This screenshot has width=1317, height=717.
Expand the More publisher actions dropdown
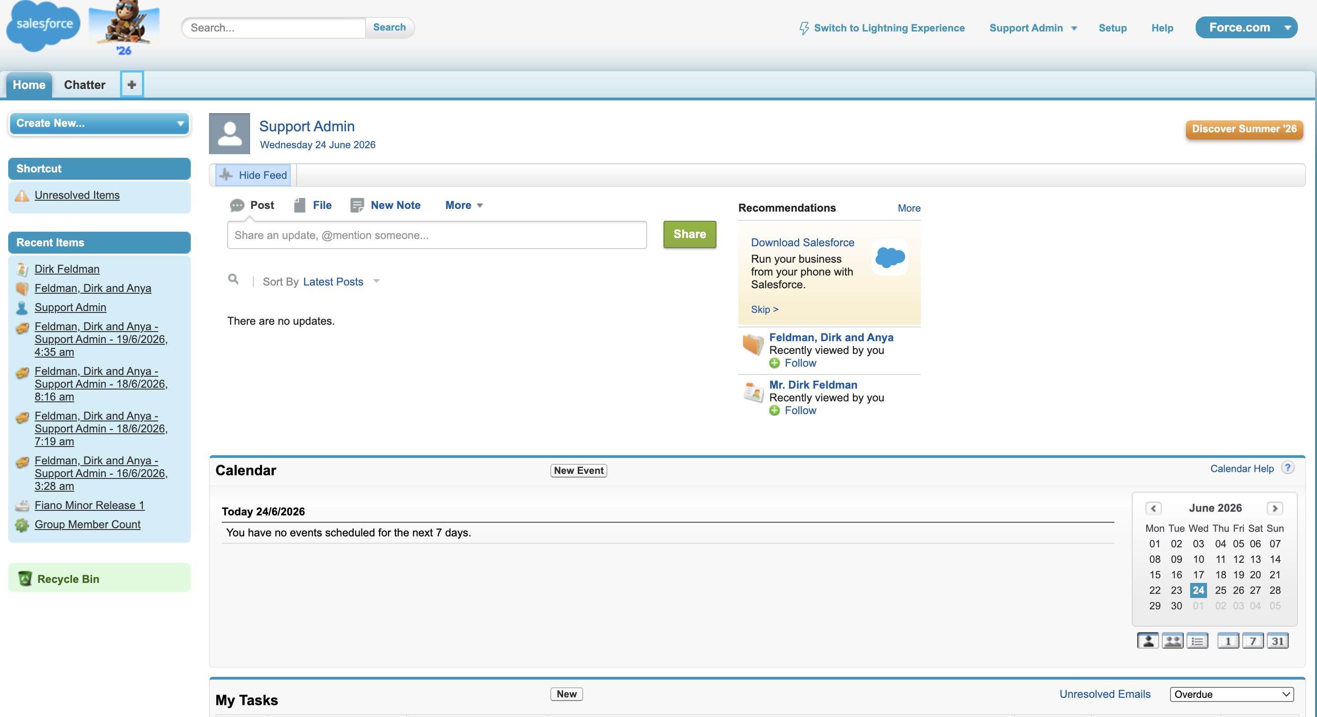(x=464, y=205)
